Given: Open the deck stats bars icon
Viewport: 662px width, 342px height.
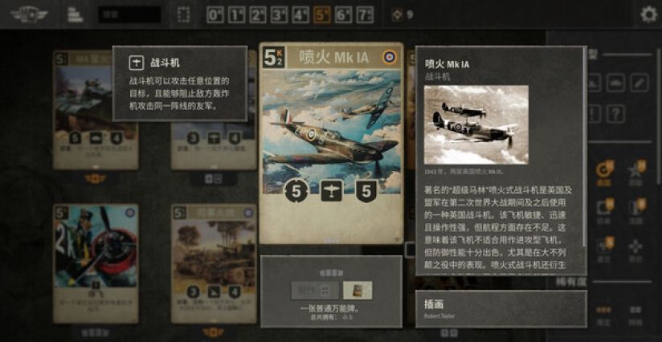Looking at the screenshot, I should click(76, 14).
